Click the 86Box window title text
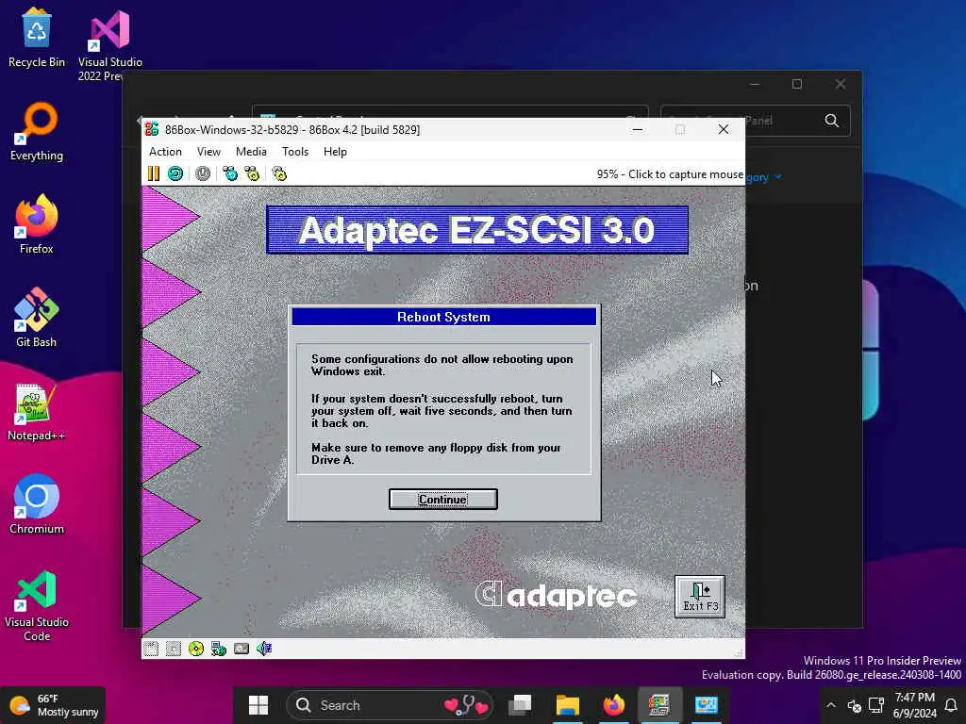The image size is (966, 724). point(292,129)
